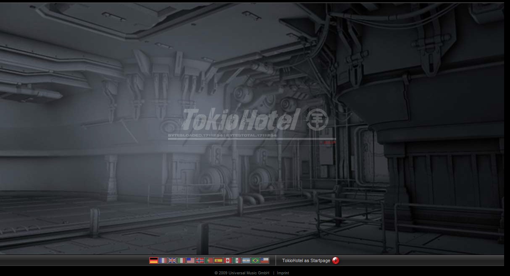Click the BYTESLOADED.1711254 status text
Screen dimensions: 510x276
click(195, 135)
